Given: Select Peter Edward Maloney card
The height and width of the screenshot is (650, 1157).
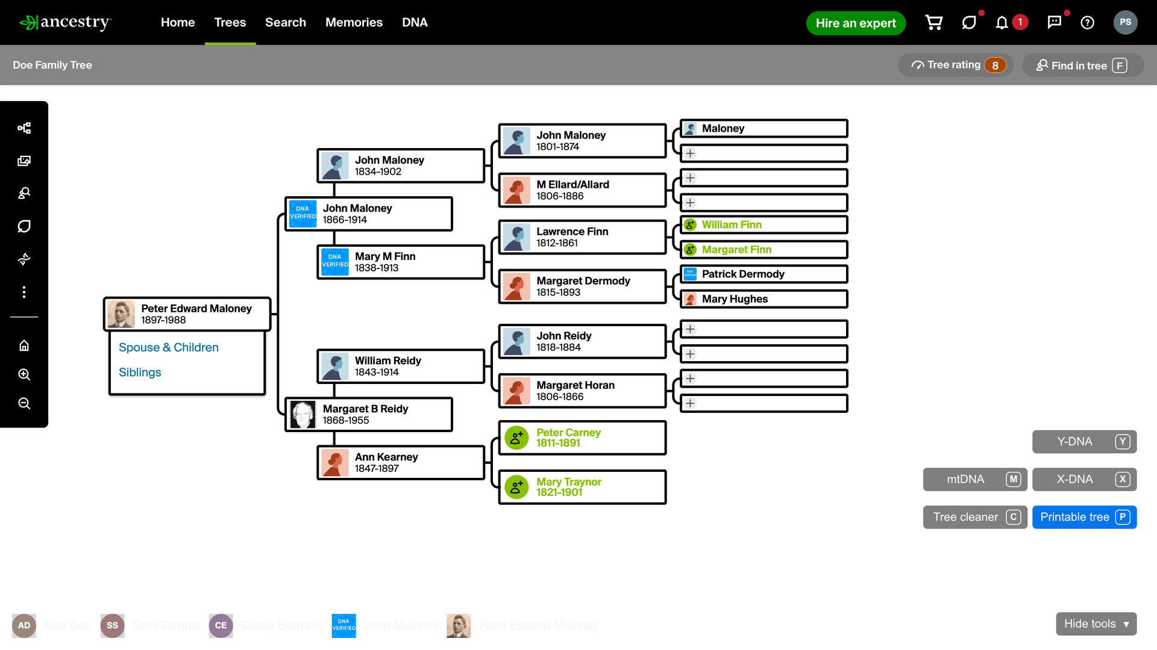Looking at the screenshot, I should (x=187, y=314).
